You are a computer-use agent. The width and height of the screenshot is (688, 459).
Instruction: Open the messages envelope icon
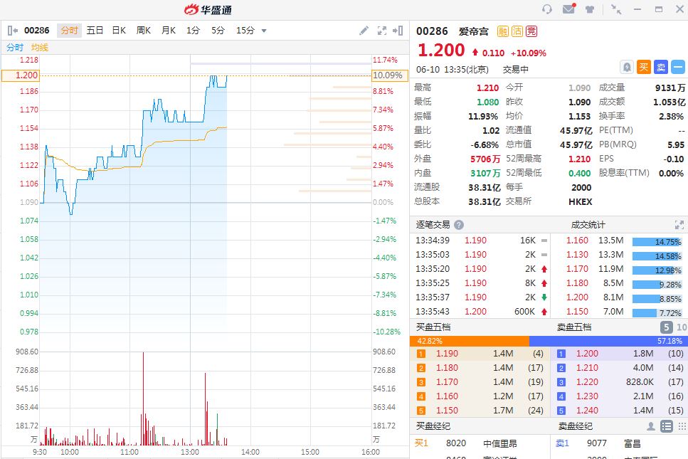pos(568,9)
